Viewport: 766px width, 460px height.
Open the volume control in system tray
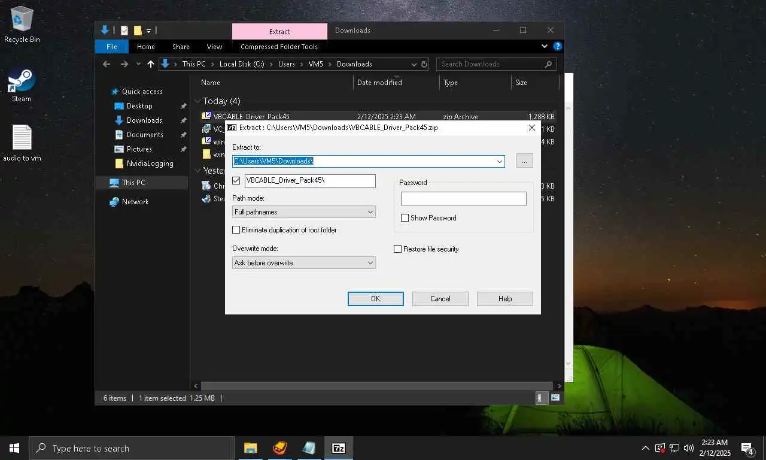point(689,448)
